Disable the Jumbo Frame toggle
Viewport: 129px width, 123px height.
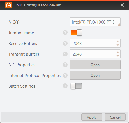(76, 33)
